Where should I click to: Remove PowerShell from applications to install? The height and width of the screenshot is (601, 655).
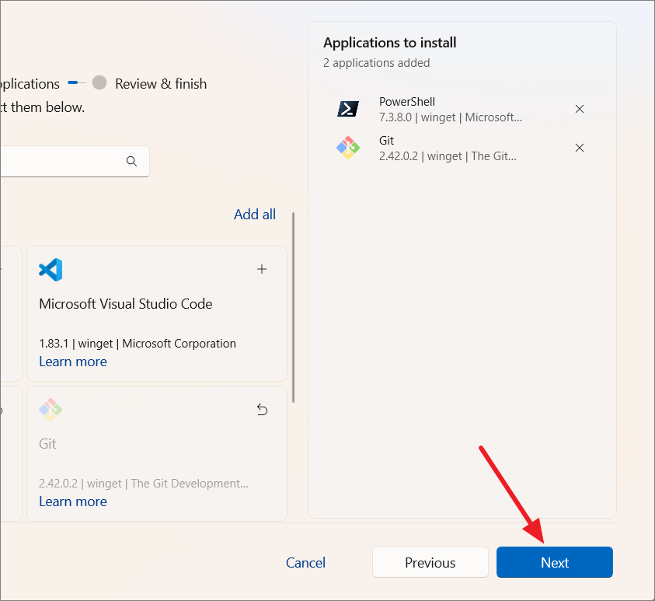coord(580,109)
